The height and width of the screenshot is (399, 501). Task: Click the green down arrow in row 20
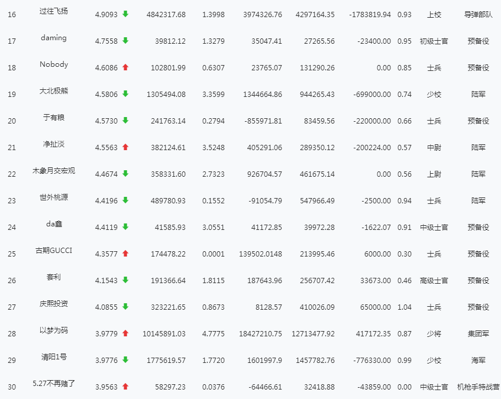[x=125, y=121]
